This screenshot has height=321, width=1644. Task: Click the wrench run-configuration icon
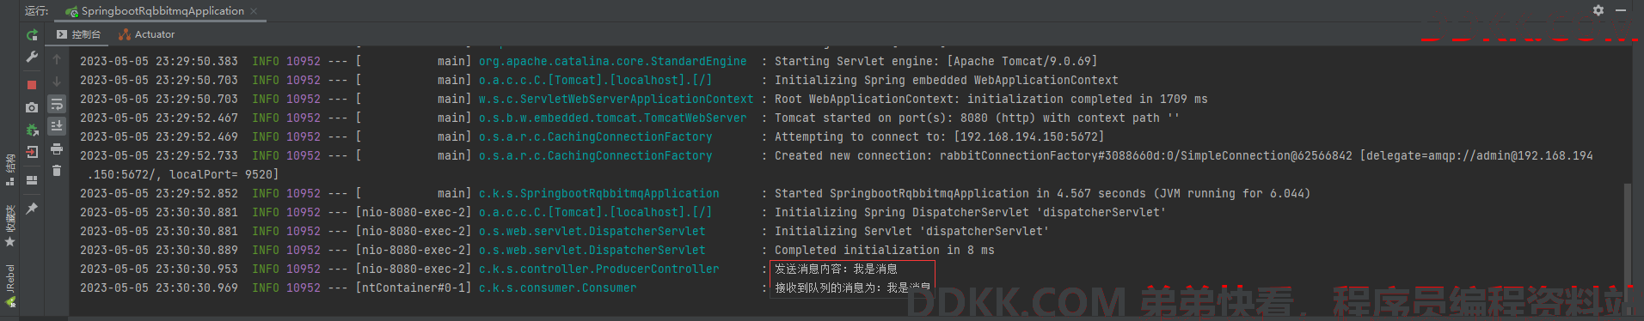[x=32, y=57]
